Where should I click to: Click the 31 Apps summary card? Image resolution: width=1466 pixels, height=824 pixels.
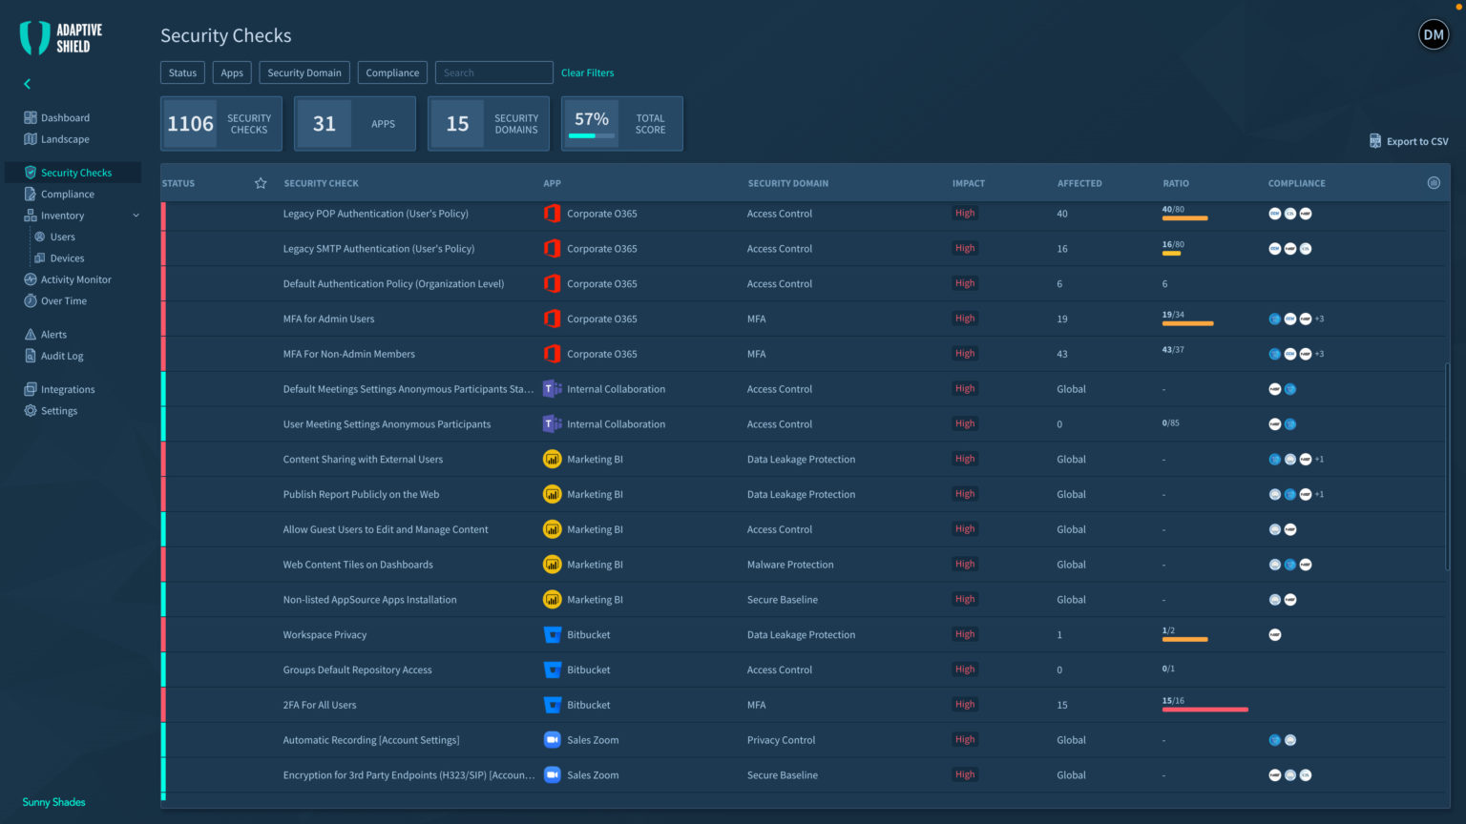[x=355, y=124]
